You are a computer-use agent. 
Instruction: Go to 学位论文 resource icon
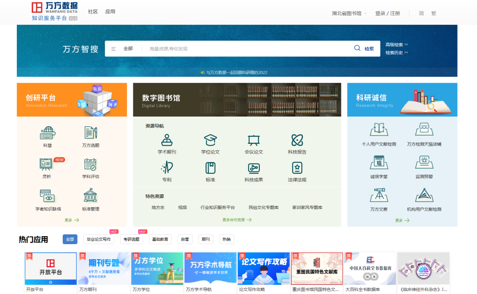point(210,140)
